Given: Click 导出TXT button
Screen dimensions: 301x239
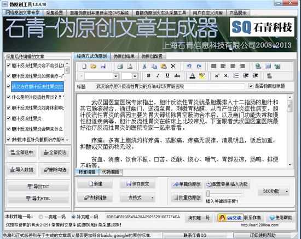Looking at the screenshot, I should tap(38, 187).
